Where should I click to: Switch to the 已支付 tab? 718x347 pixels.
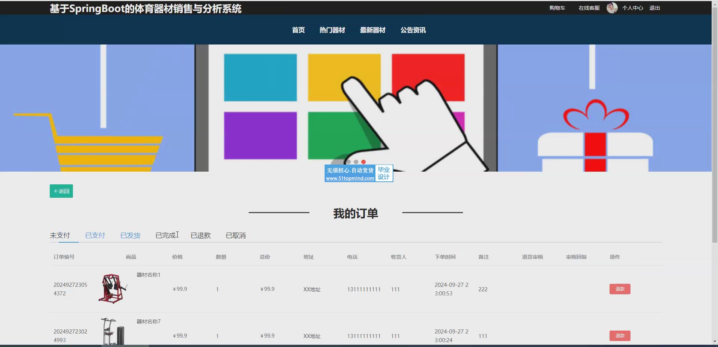tap(95, 235)
